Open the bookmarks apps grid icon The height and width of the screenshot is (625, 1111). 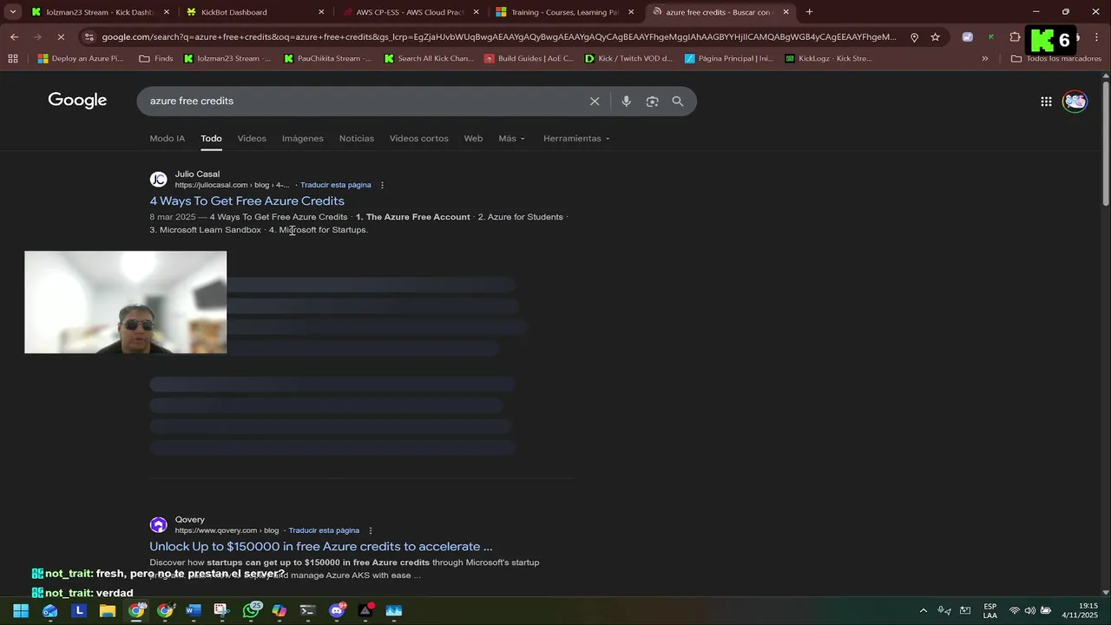pyautogui.click(x=13, y=59)
